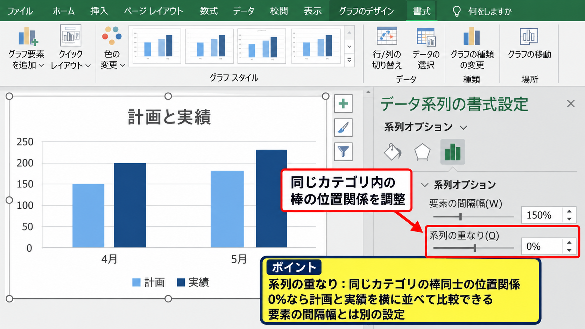Viewport: 585px width, 329px height.
Task: Select the second chart style thumbnail
Action: click(210, 46)
